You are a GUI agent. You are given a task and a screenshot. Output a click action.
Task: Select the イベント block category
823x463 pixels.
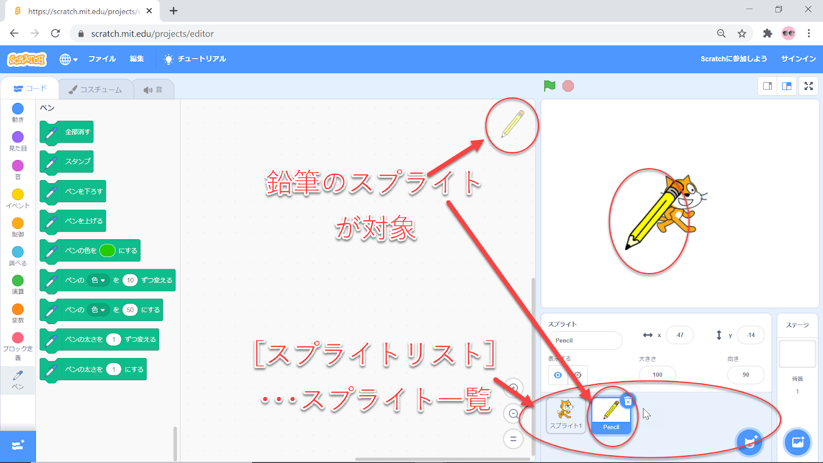click(17, 199)
